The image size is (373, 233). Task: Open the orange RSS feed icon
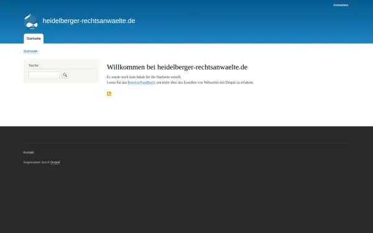109,94
